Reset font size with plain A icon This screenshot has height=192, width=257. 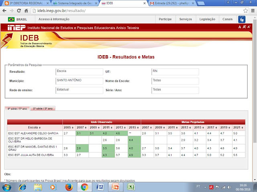240,27
